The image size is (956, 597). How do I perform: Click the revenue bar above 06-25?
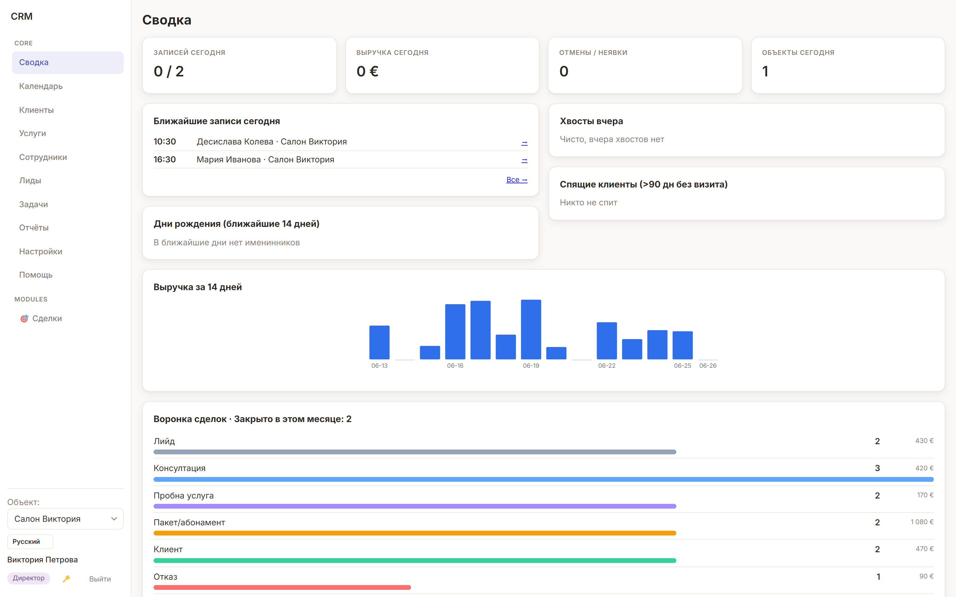683,345
